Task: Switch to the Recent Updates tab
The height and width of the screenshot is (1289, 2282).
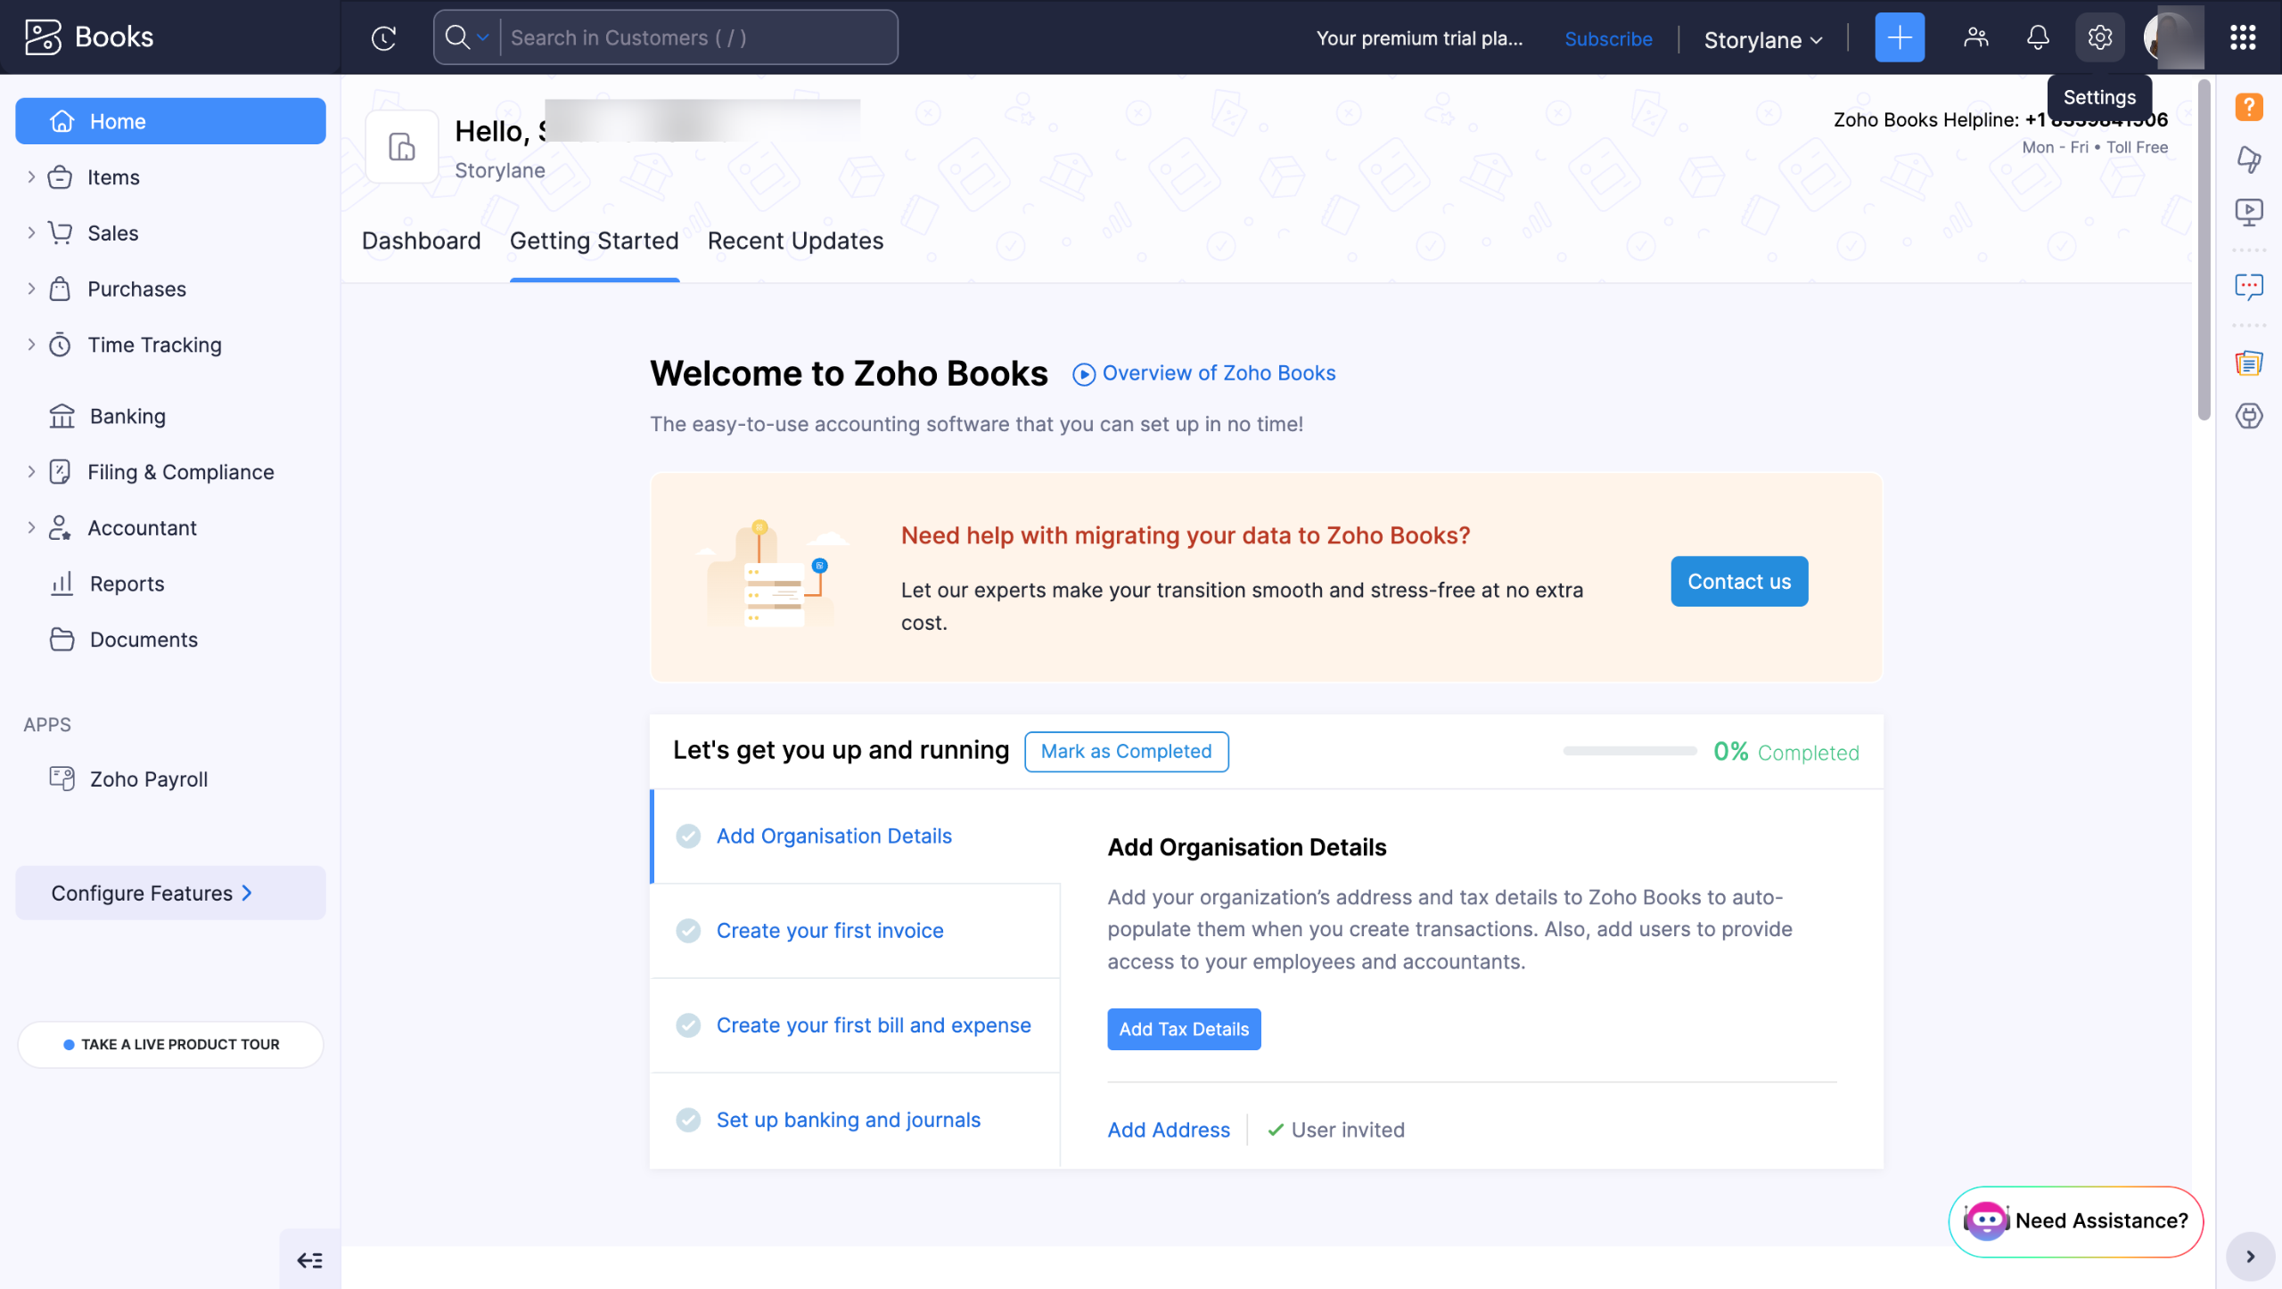Action: [x=795, y=241]
